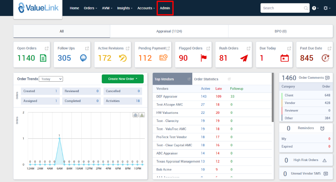The image size is (336, 182).
Task: Open Follow Ups card pop-out icon
Action: pyautogui.click(x=87, y=49)
